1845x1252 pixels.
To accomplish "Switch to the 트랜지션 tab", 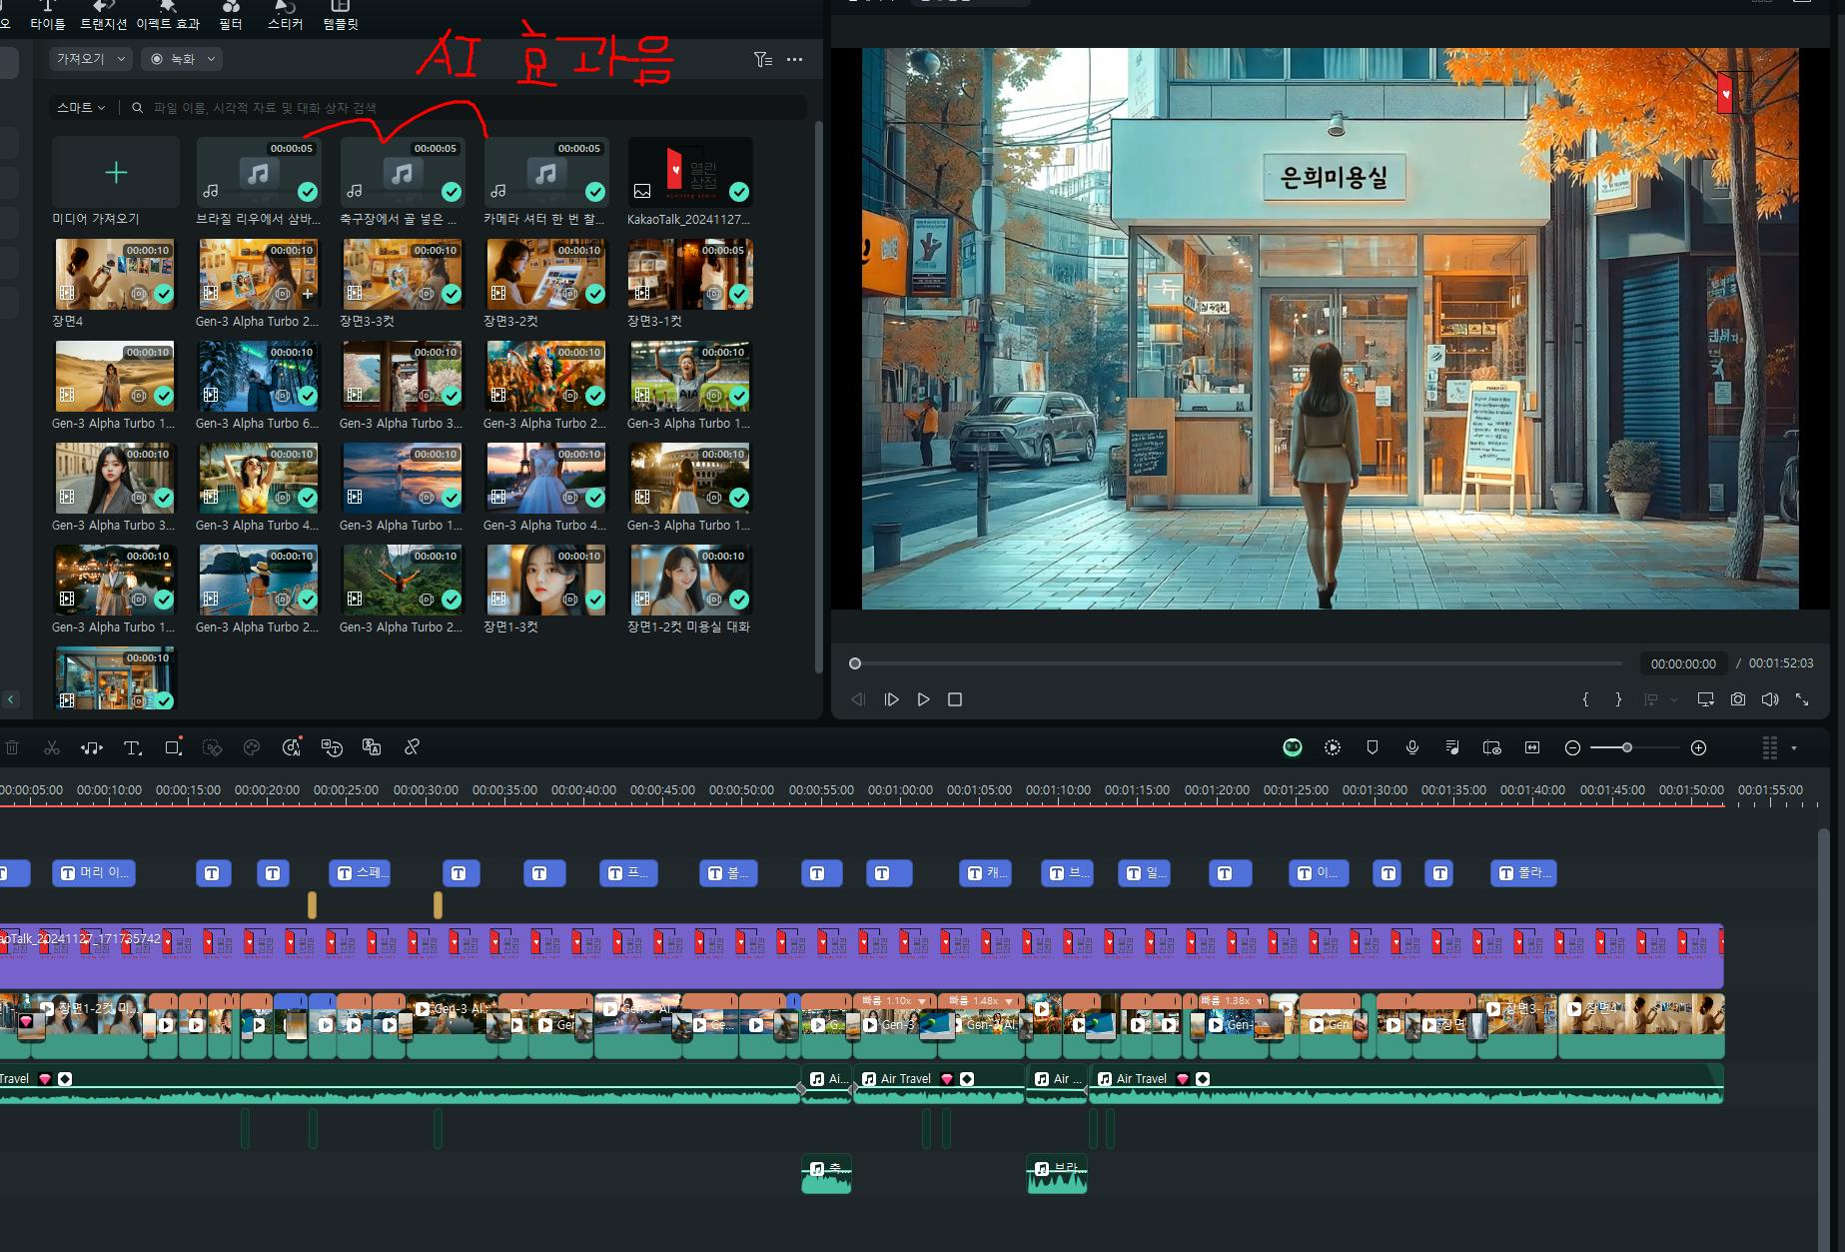I will [x=103, y=16].
